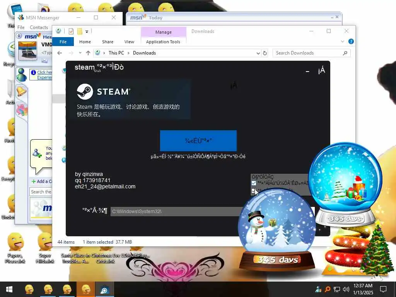
Task: Open the Application Tools tab
Action: (x=163, y=42)
